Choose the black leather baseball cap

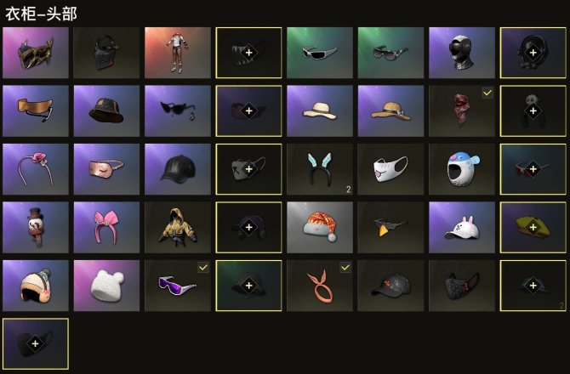point(178,169)
